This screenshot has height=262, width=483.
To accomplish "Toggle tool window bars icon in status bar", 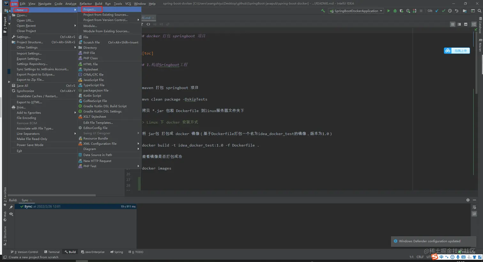I will [x=5, y=257].
